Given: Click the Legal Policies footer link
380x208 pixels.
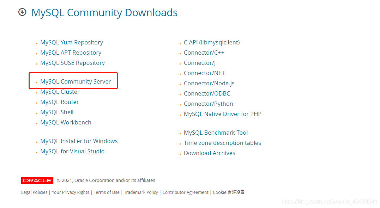Looking at the screenshot, I should pyautogui.click(x=34, y=192).
